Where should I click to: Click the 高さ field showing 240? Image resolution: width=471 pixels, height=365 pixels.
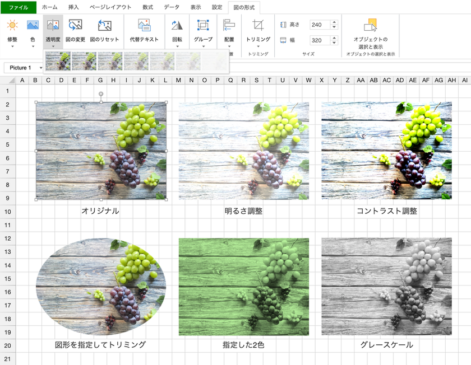click(320, 25)
